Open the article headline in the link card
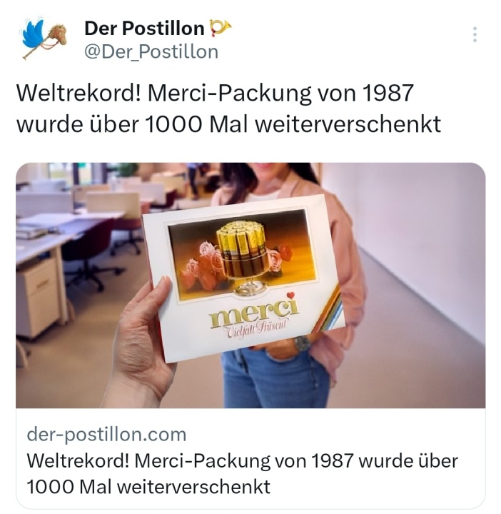Image resolution: width=501 pixels, height=514 pixels. (242, 473)
